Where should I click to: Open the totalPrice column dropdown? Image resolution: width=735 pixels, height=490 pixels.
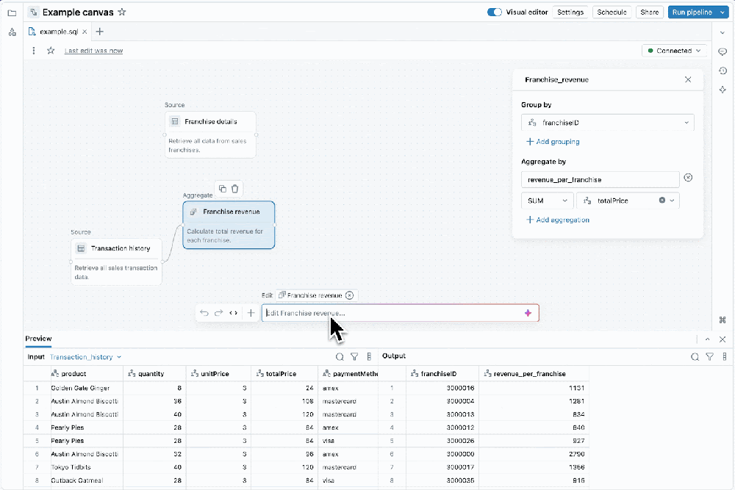pos(628,201)
